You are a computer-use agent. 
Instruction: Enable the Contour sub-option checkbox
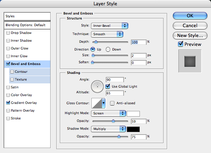point(12,72)
